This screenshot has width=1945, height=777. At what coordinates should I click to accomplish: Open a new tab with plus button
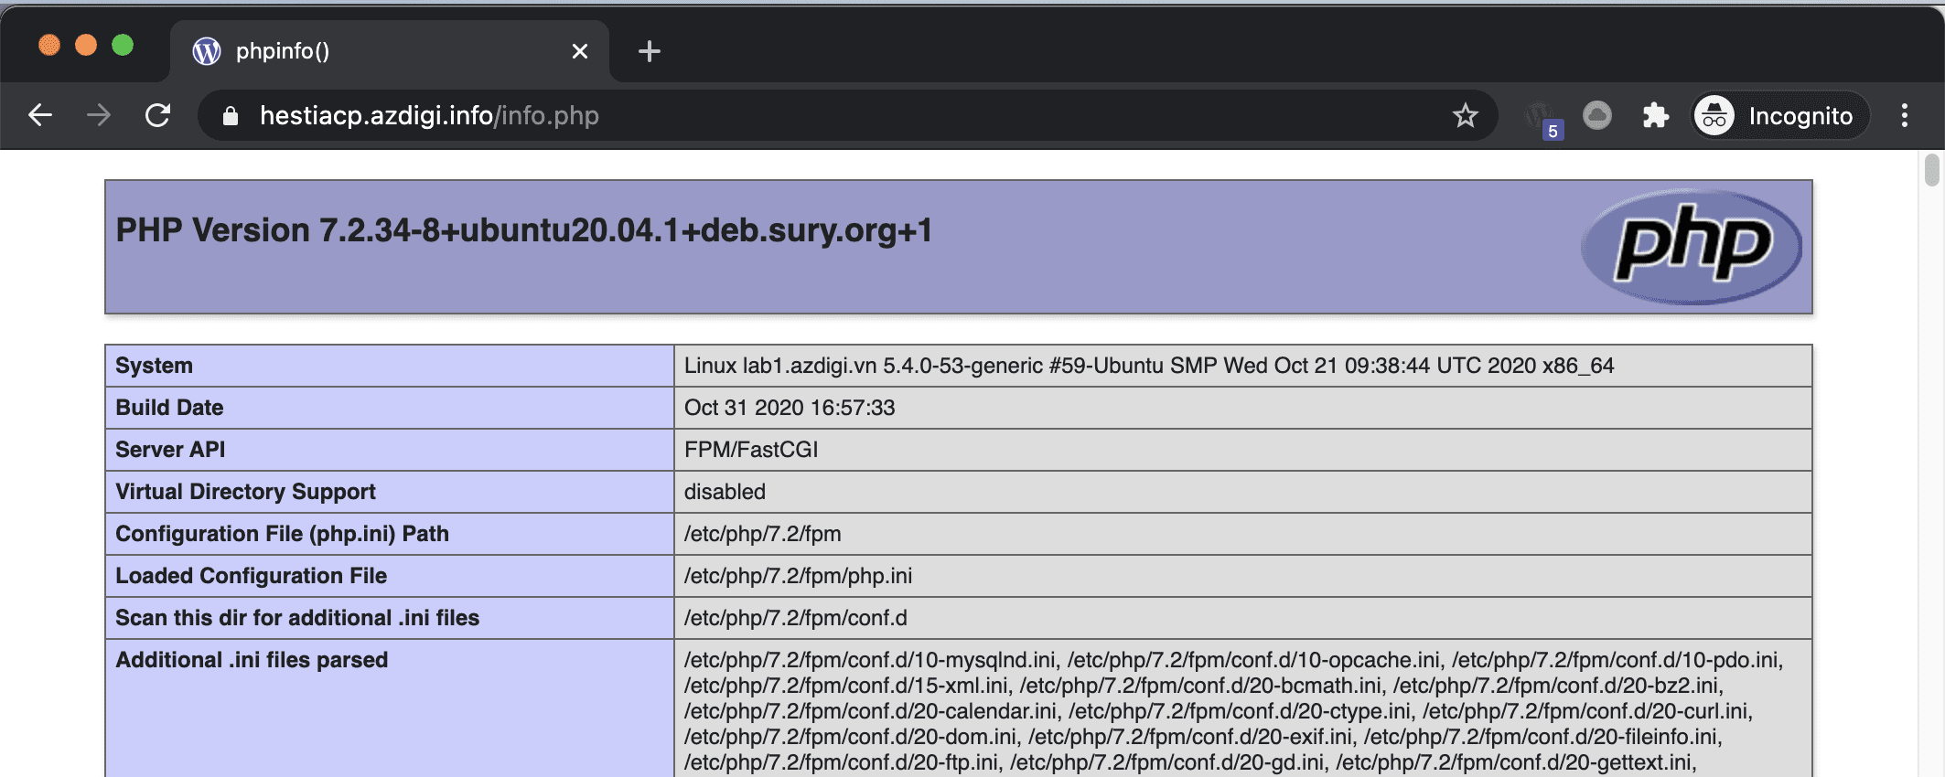tap(649, 51)
